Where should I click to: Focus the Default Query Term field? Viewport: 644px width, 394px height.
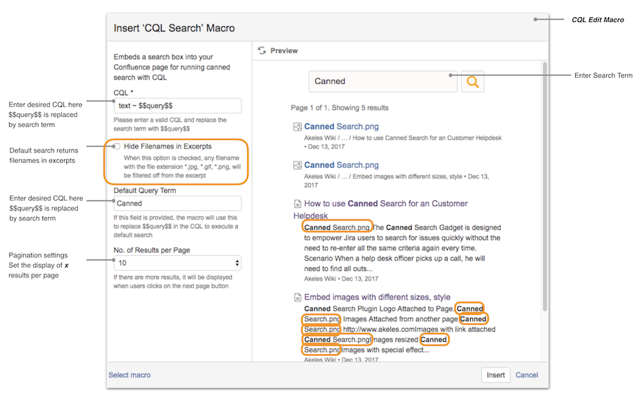click(x=177, y=203)
